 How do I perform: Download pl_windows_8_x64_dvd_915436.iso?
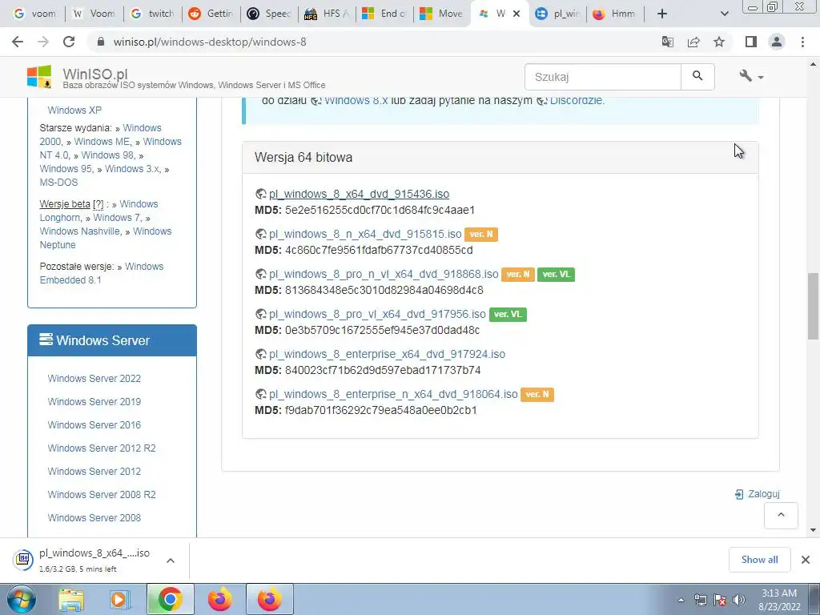(x=359, y=194)
